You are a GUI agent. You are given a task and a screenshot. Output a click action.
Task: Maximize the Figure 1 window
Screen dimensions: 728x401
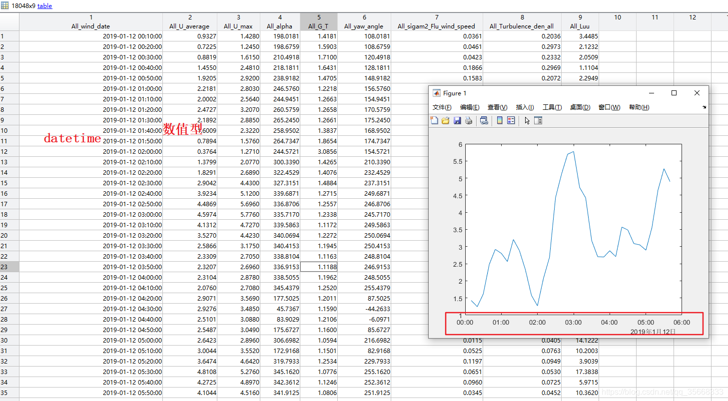pyautogui.click(x=674, y=93)
